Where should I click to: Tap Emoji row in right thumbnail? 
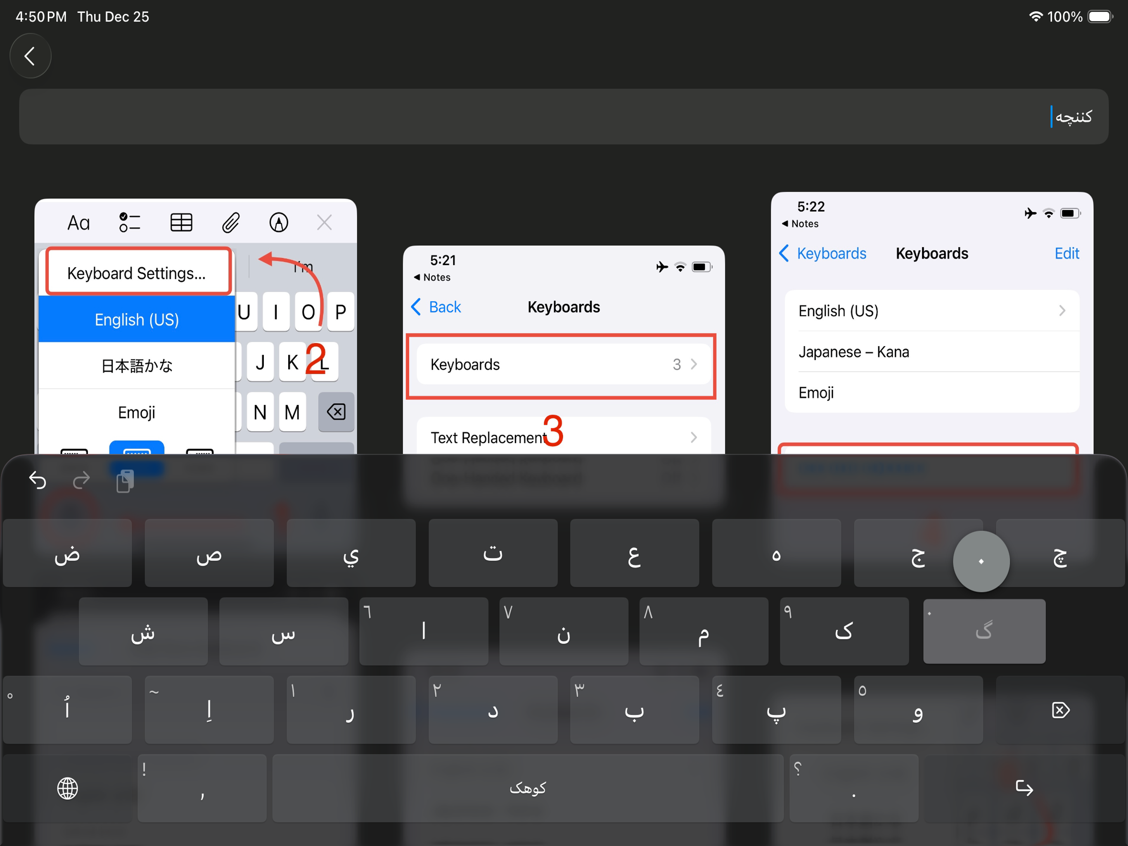pos(931,392)
